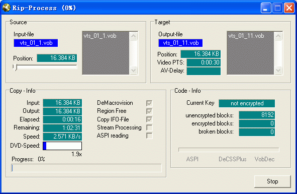This screenshot has height=194, width=297.
Task: Click the Current Key 'not encrypted' field
Action: (x=247, y=103)
